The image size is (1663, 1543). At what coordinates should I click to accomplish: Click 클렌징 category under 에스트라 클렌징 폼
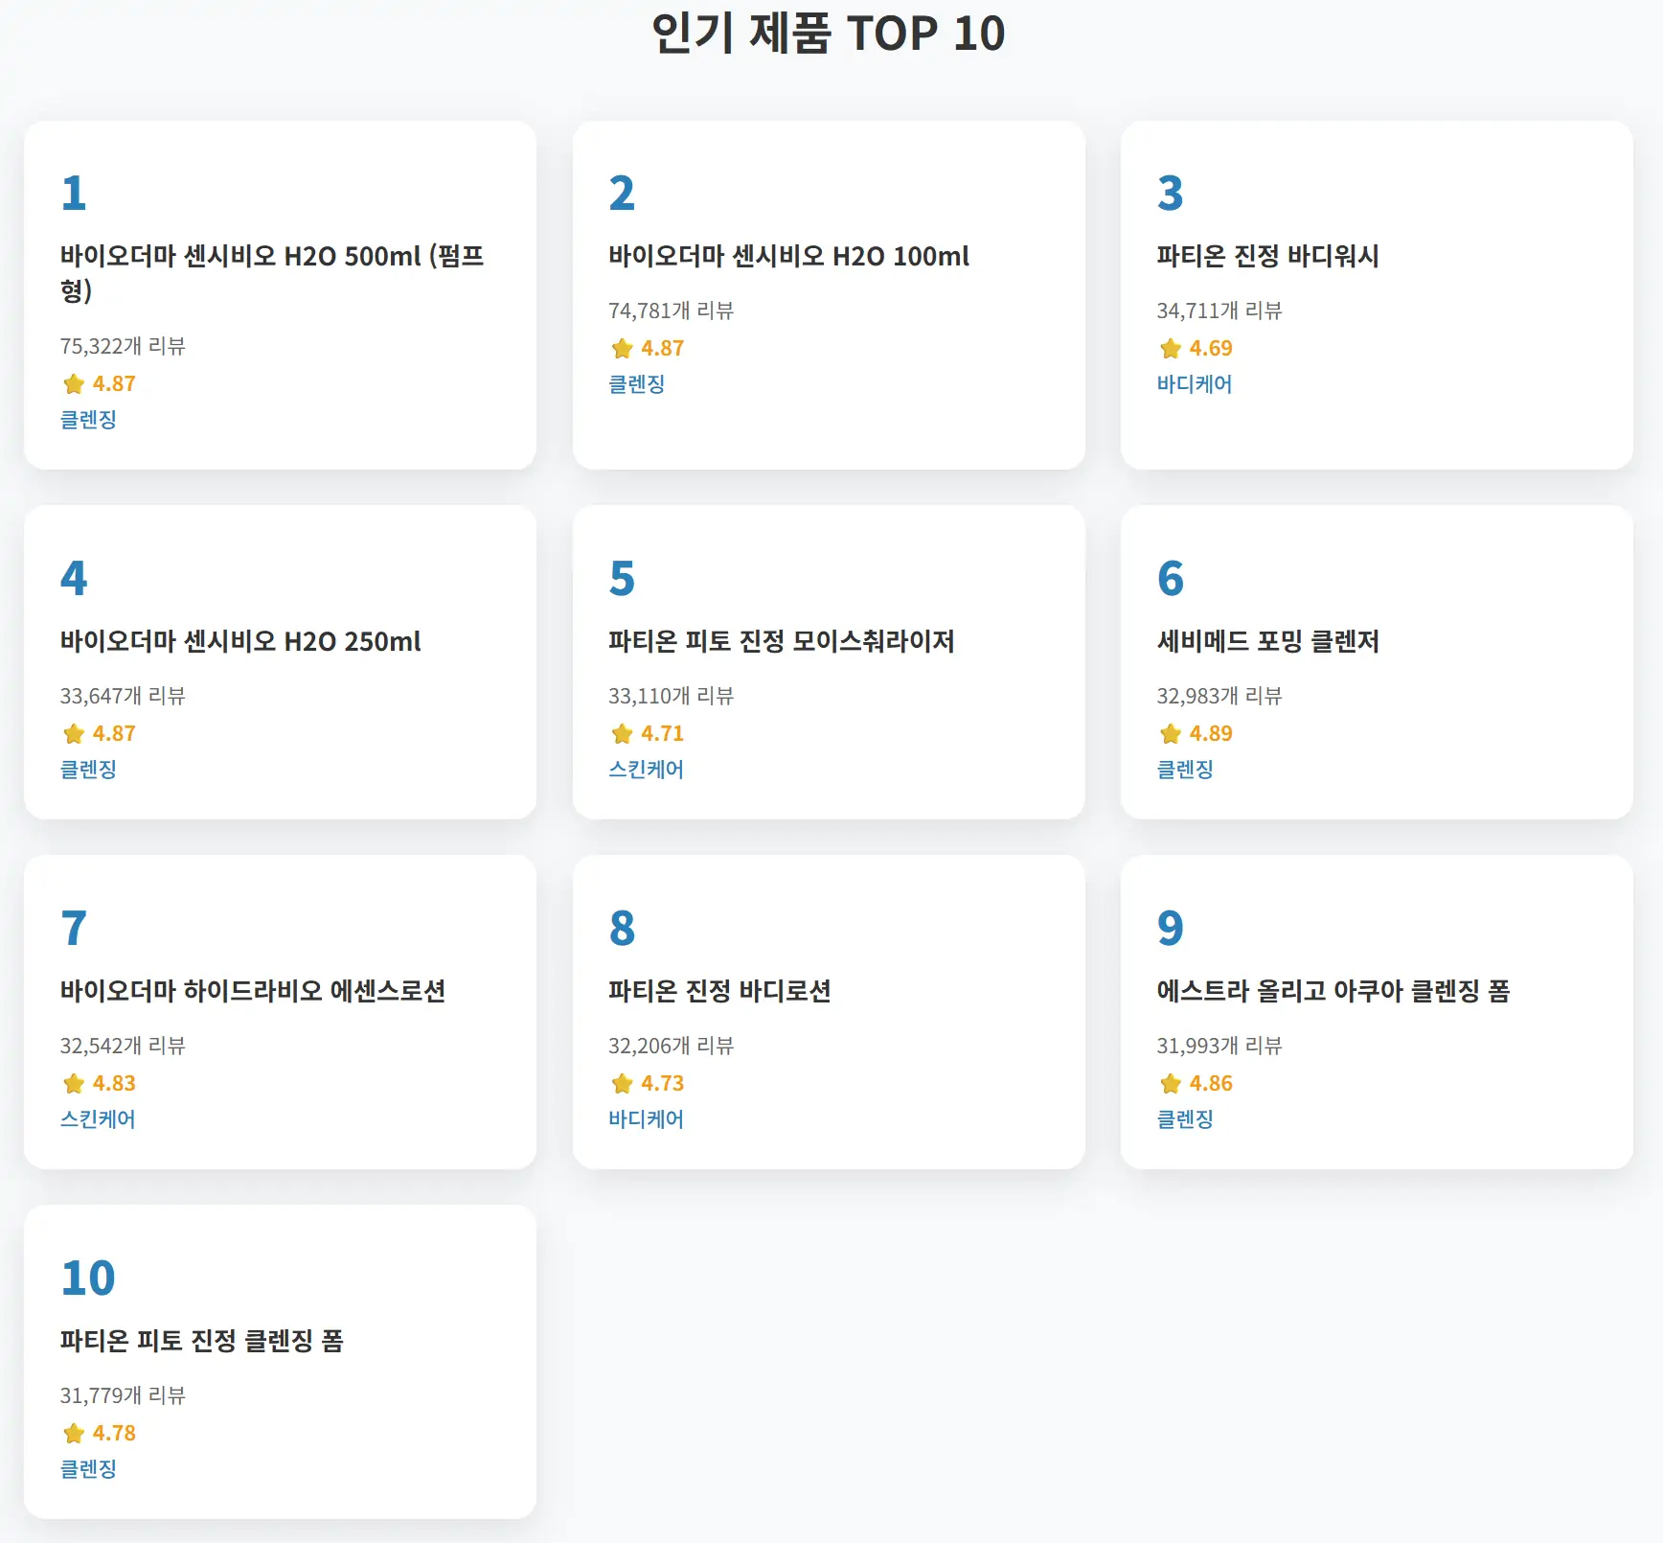point(1185,1119)
